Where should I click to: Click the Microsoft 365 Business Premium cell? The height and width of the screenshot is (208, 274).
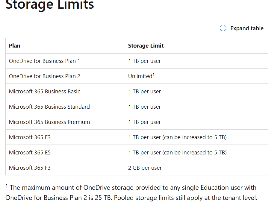coord(49,122)
